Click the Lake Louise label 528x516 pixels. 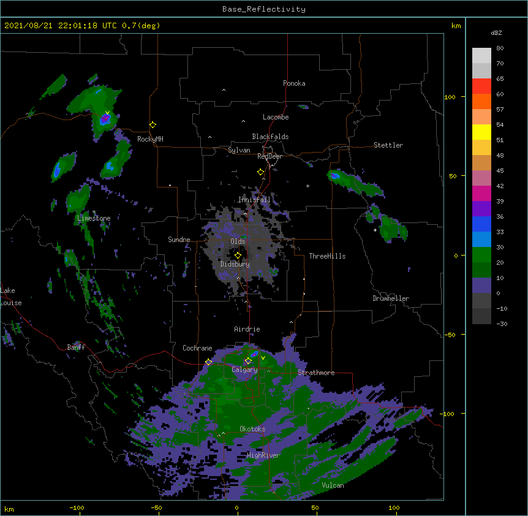(x=10, y=297)
